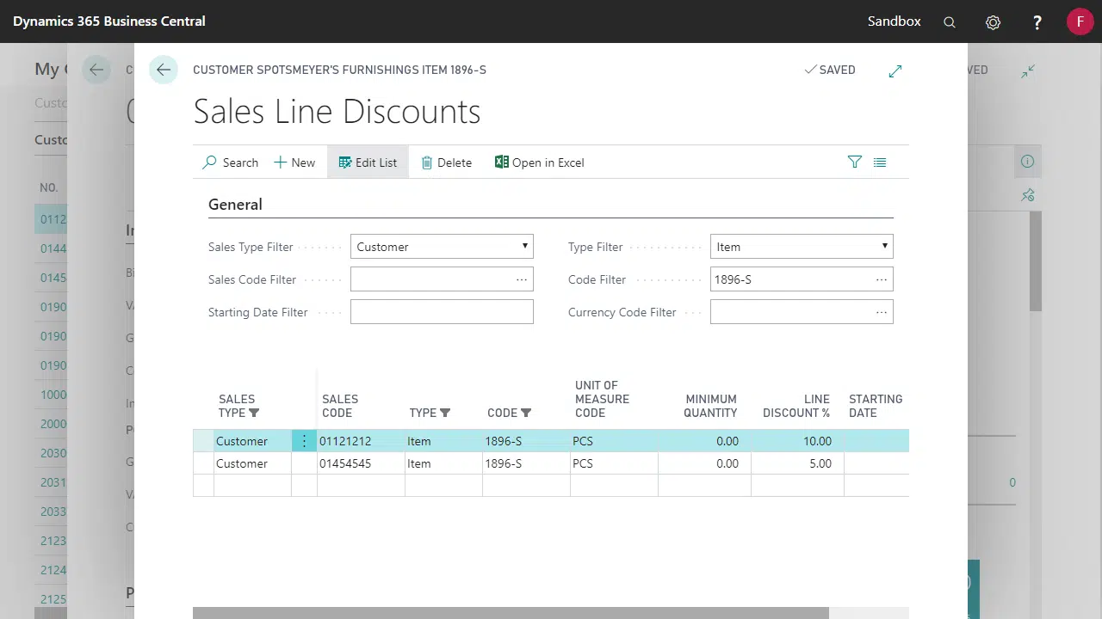Open the Help question mark icon
Screen dimensions: 1102x619
(1037, 22)
